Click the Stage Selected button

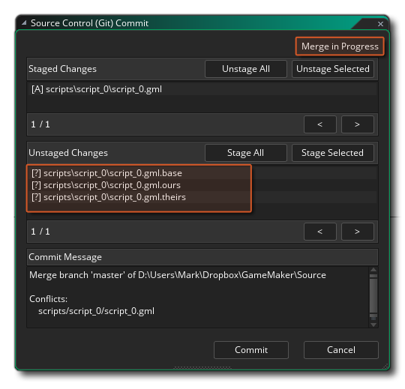tap(333, 153)
